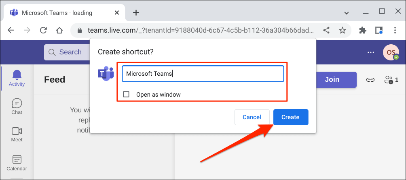Image resolution: width=406 pixels, height=180 pixels.
Task: Open the Chrome extensions puzzle icon
Action: [x=363, y=30]
